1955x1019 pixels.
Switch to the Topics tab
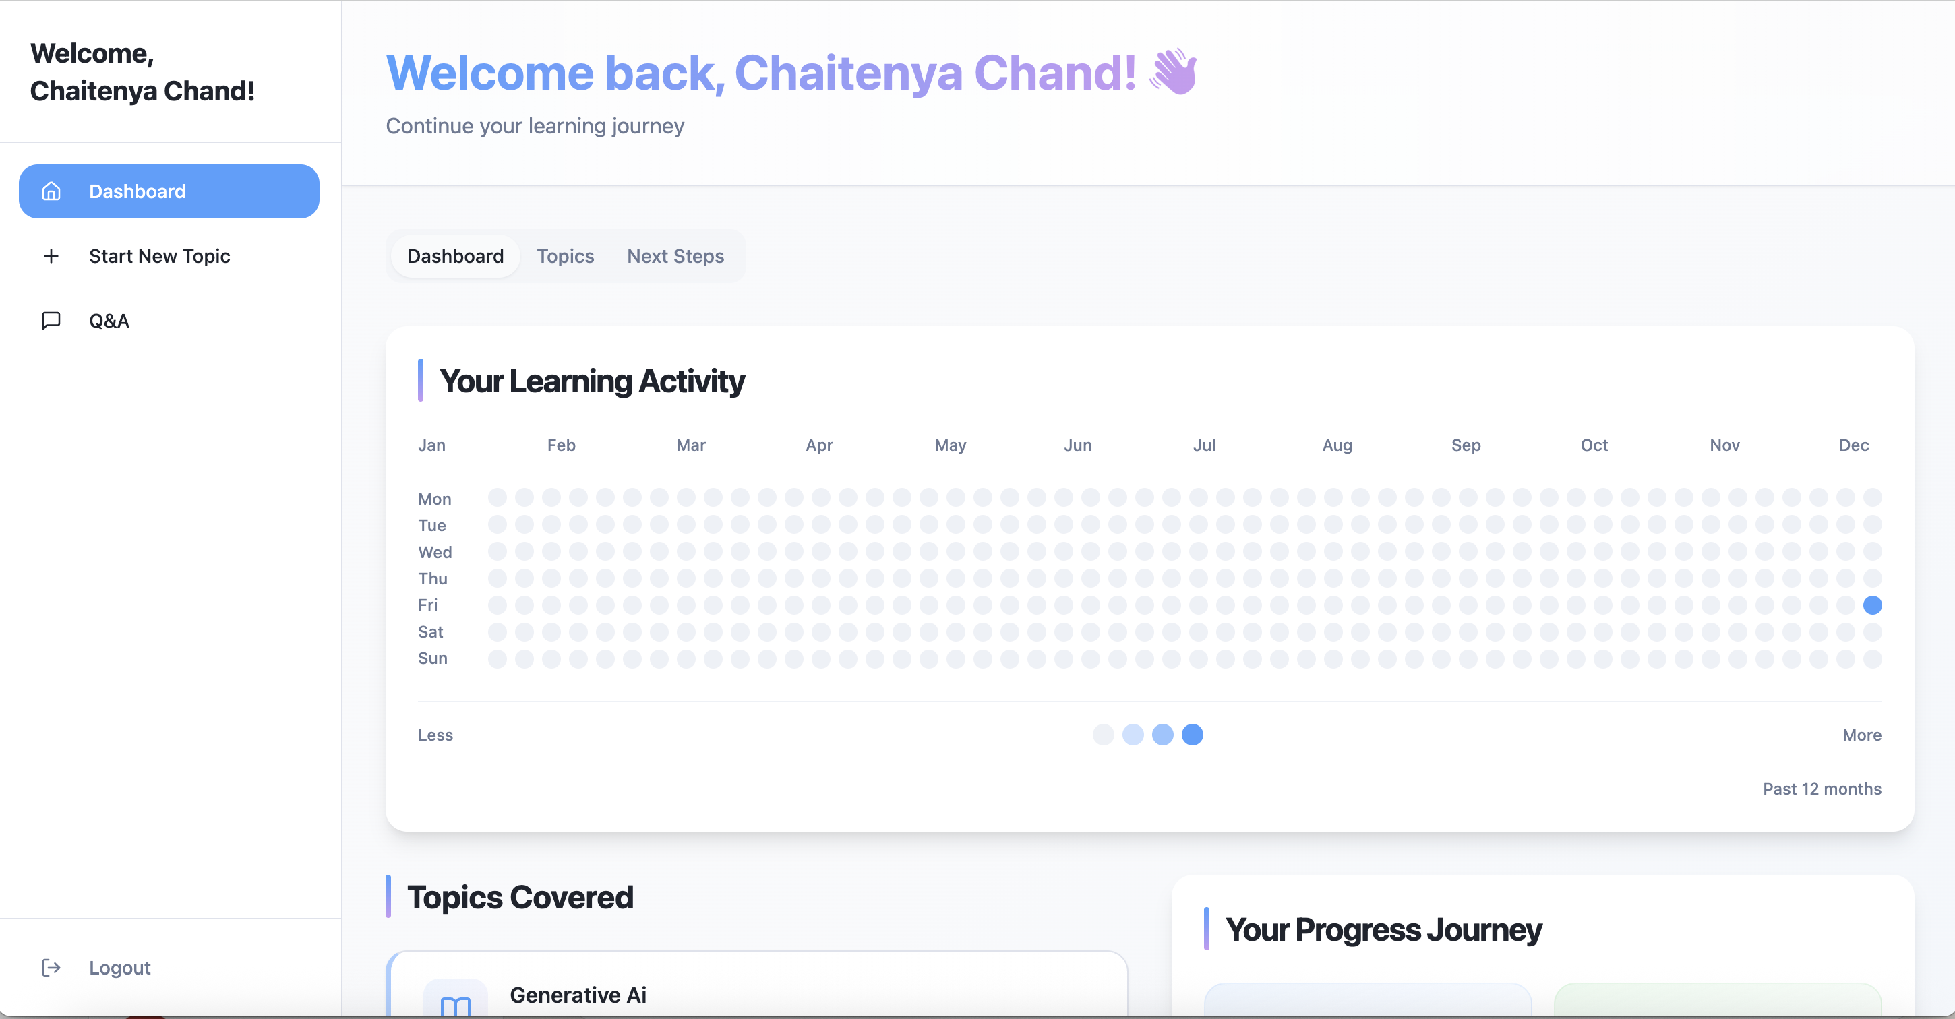point(566,257)
